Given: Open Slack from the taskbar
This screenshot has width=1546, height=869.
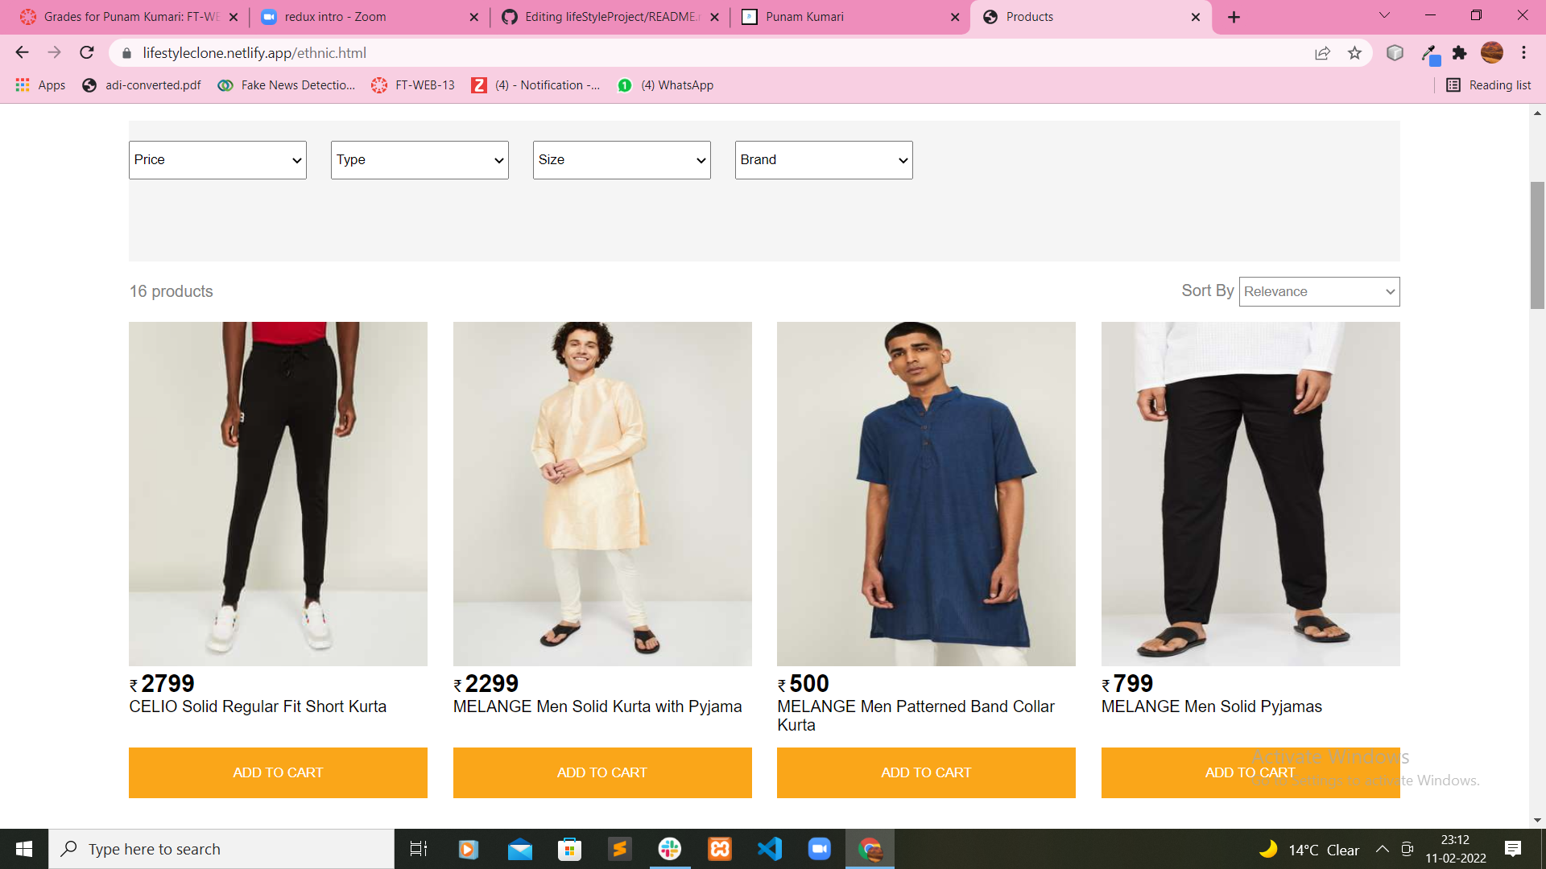Looking at the screenshot, I should 669,849.
